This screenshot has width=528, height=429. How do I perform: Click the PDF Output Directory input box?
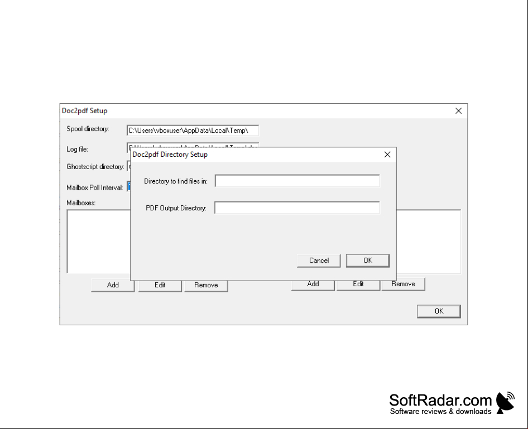click(297, 208)
